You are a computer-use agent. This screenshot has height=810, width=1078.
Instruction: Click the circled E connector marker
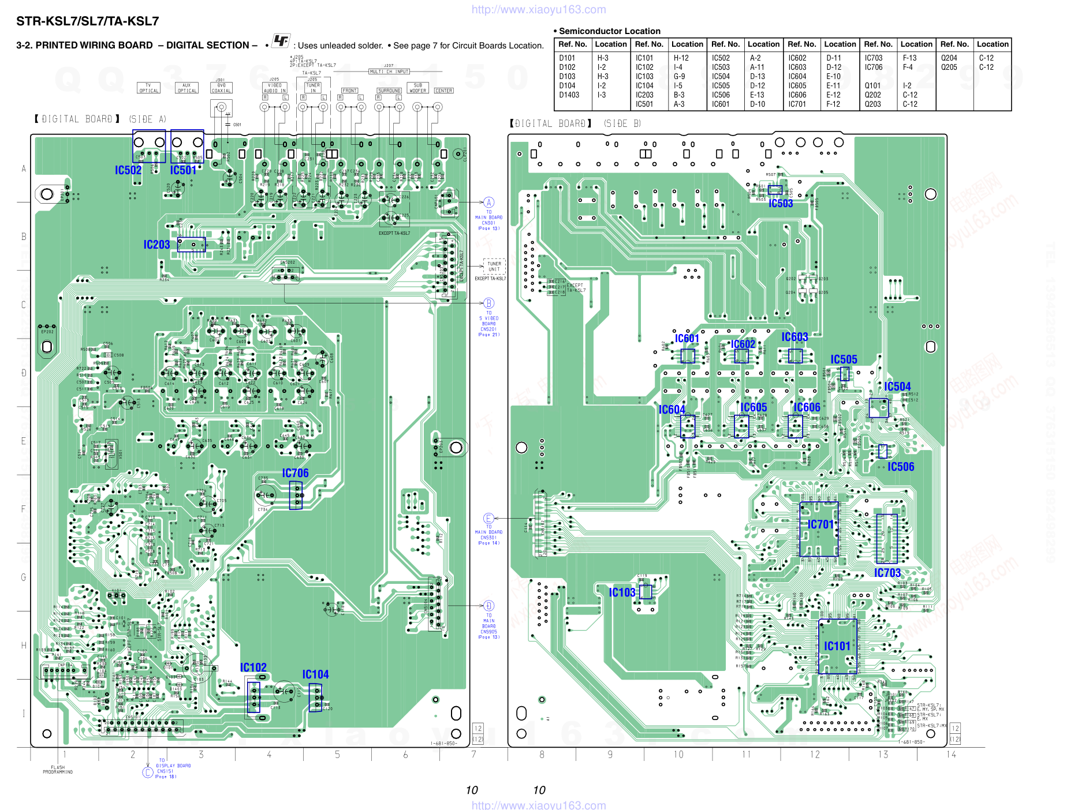pos(488,519)
